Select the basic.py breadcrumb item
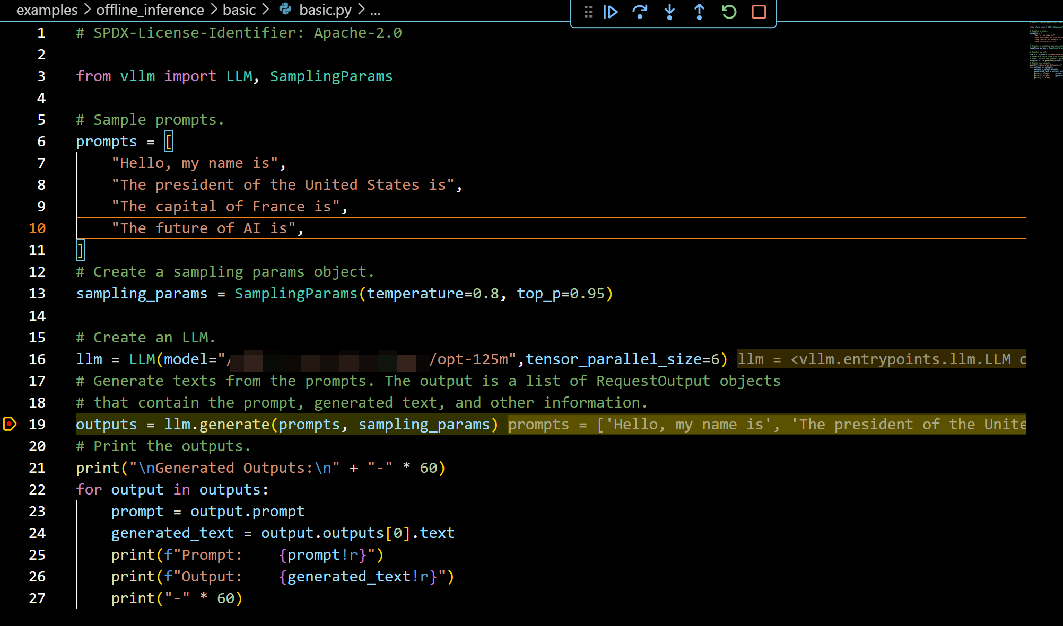The height and width of the screenshot is (626, 1063). pyautogui.click(x=325, y=10)
